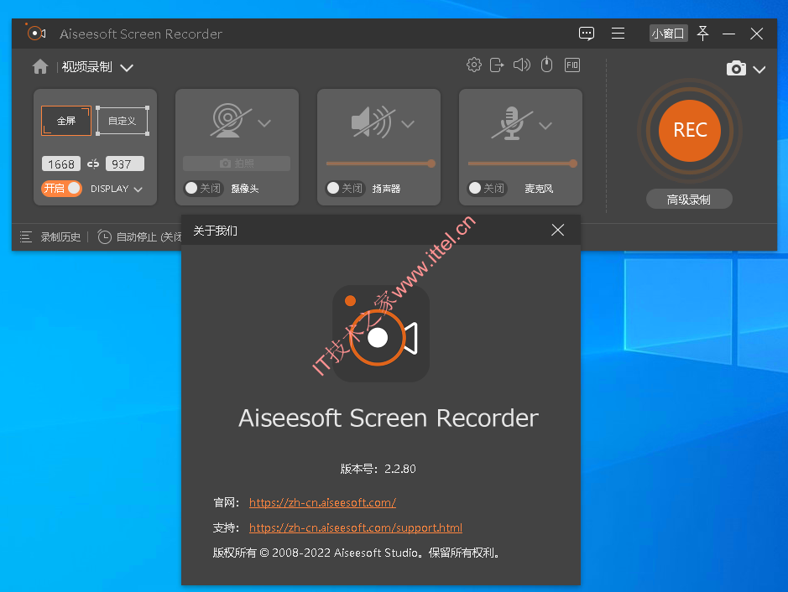788x592 pixels.
Task: Open the hamburger menu in title bar
Action: 618,34
